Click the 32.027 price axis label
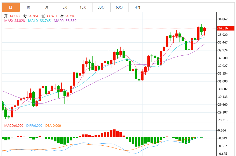This screenshot has height=156, width=236. coord(223,66)
